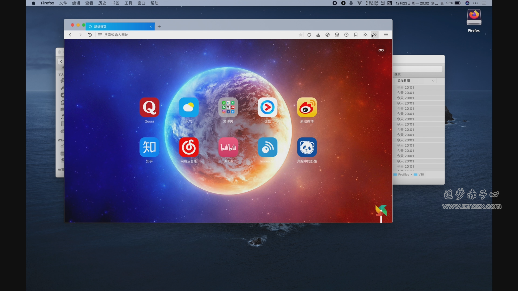Bookmark the page with the star icon

click(x=301, y=35)
